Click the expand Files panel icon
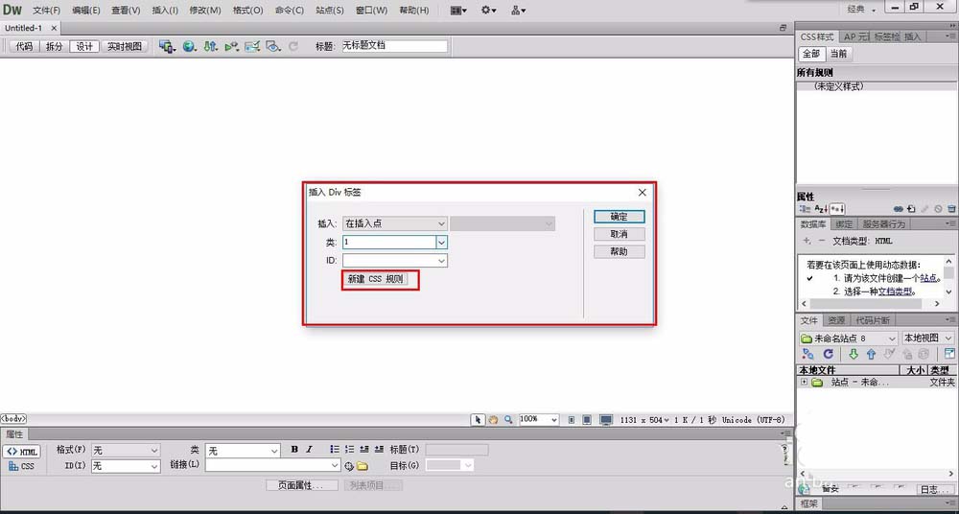The width and height of the screenshot is (959, 514). [949, 354]
